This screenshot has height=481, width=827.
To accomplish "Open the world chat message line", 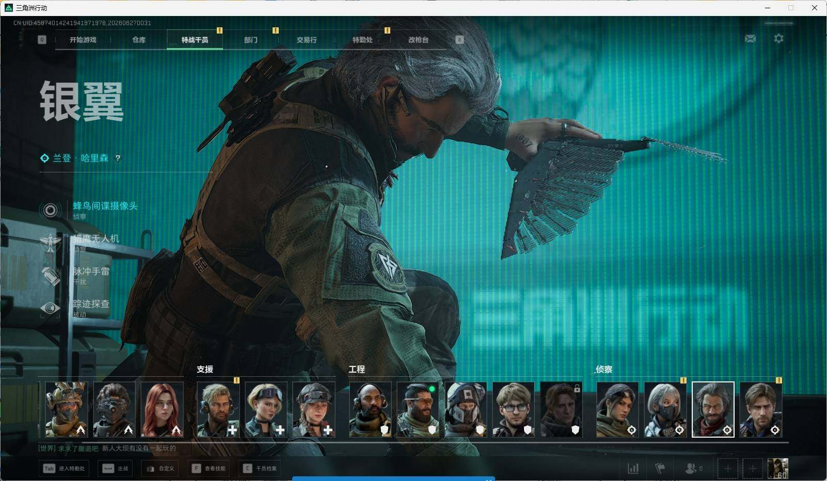I will 107,448.
